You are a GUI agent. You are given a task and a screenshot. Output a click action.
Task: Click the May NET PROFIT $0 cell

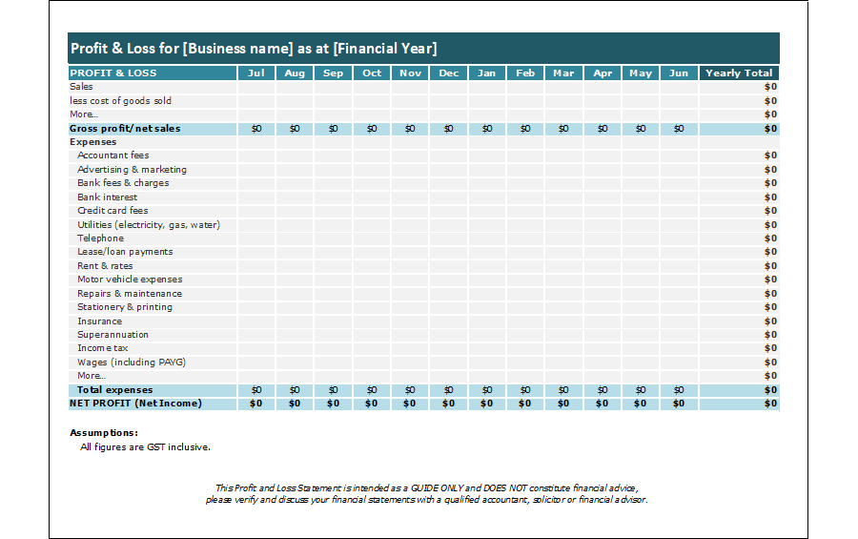tap(641, 404)
